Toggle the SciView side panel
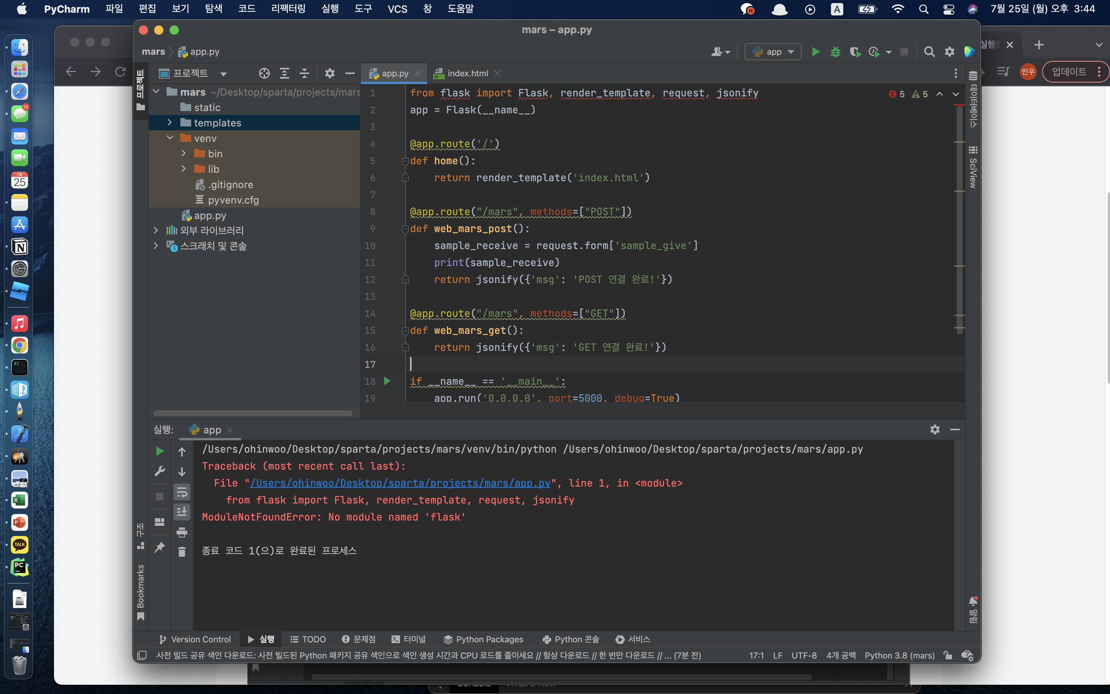Screen dimensions: 1110x694 tap(973, 167)
